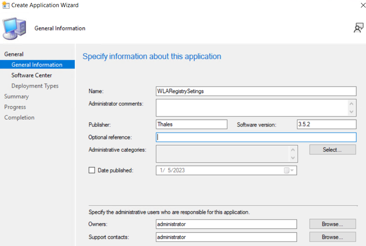Edit the Software version field 3.5.2
Viewport: 366px width, 246px height.
click(x=327, y=124)
